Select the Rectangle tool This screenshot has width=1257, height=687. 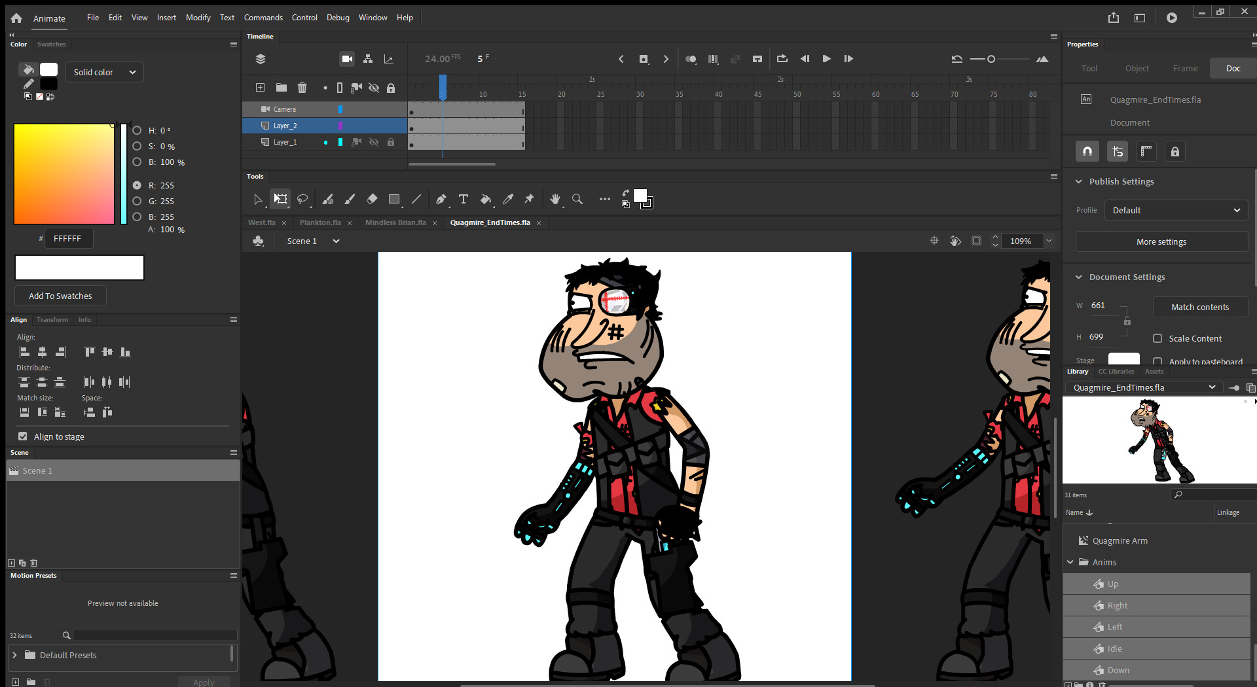point(394,199)
